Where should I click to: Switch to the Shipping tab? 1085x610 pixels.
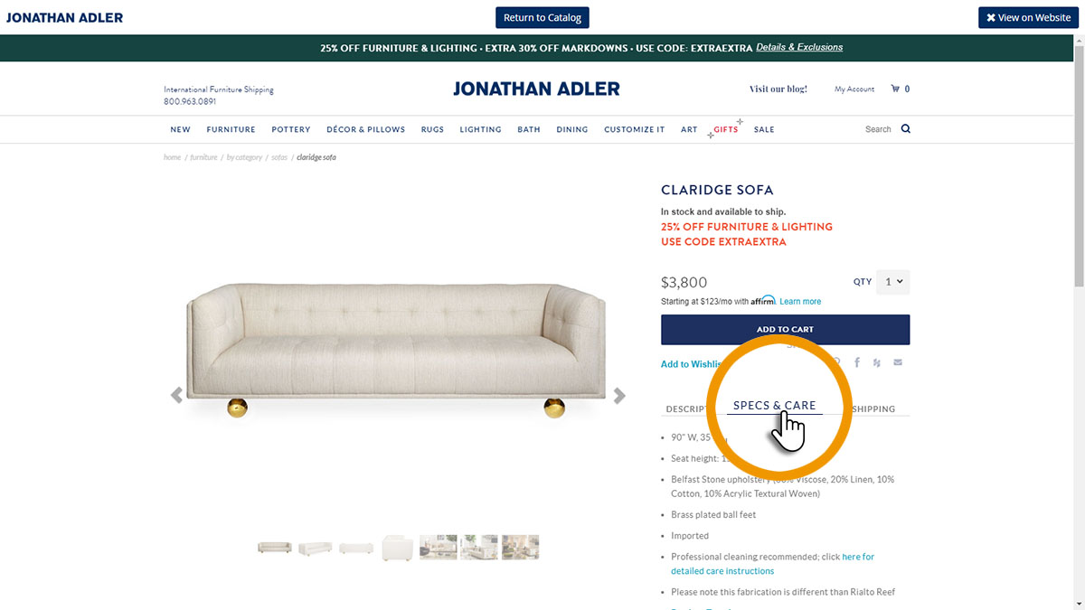point(873,408)
